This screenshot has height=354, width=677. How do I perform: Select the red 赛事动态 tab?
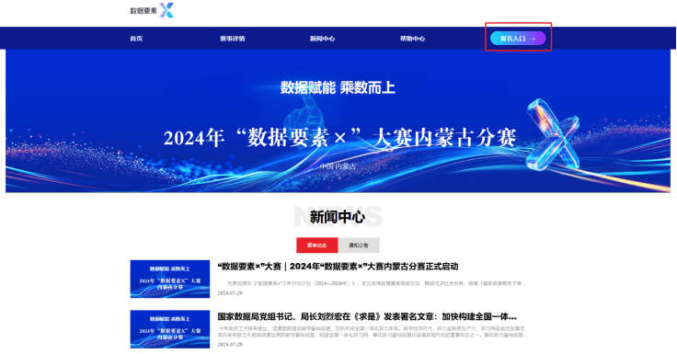[317, 246]
